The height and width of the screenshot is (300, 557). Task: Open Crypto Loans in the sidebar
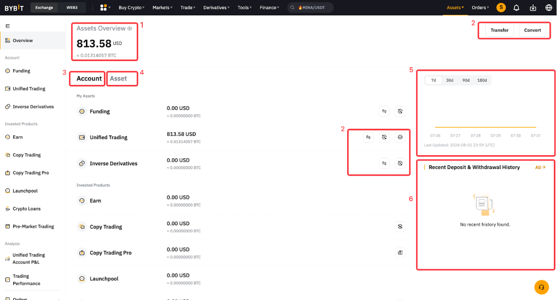tap(26, 209)
